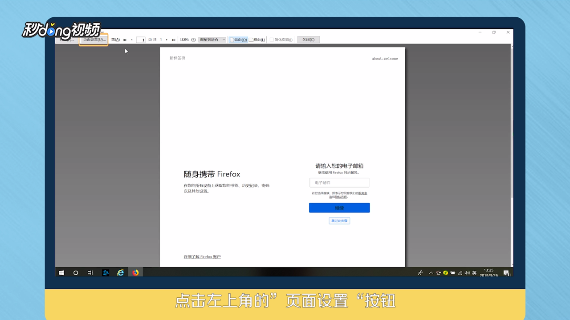
Task: Open the volume speaker tray icon
Action: click(x=467, y=273)
